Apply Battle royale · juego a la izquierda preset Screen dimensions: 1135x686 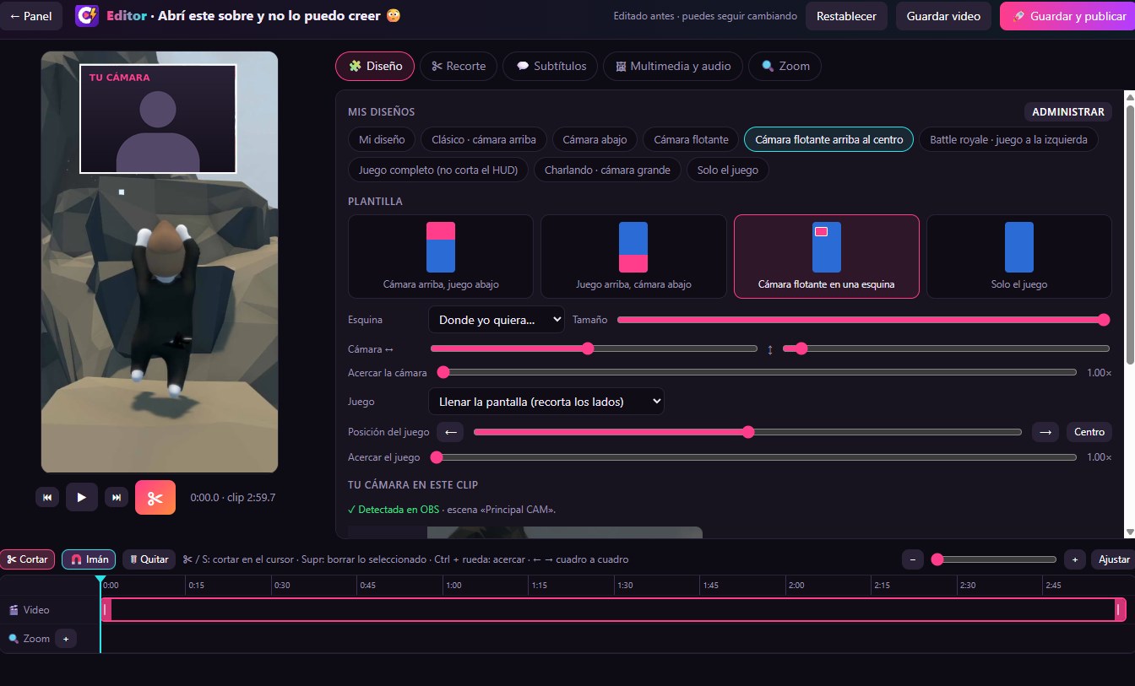tap(1008, 139)
